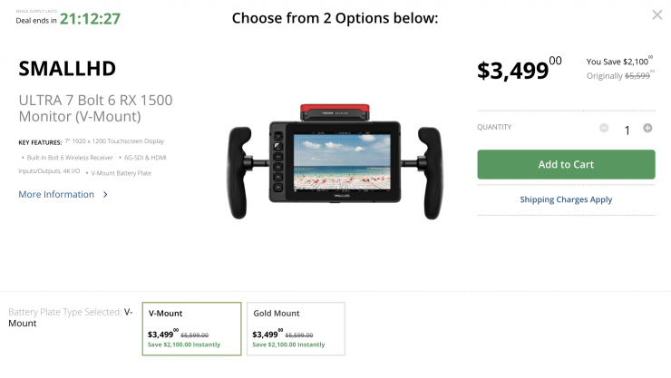Increase quantity with the plus icon

(x=647, y=128)
